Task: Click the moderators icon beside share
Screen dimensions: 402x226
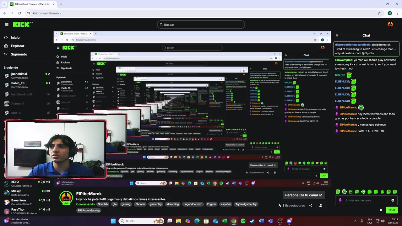Action: click(321, 206)
